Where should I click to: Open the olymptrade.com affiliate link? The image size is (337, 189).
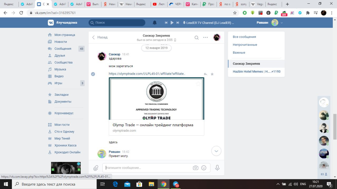(x=147, y=74)
